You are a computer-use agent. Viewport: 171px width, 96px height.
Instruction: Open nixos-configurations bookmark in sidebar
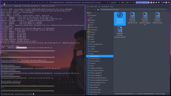95,44
